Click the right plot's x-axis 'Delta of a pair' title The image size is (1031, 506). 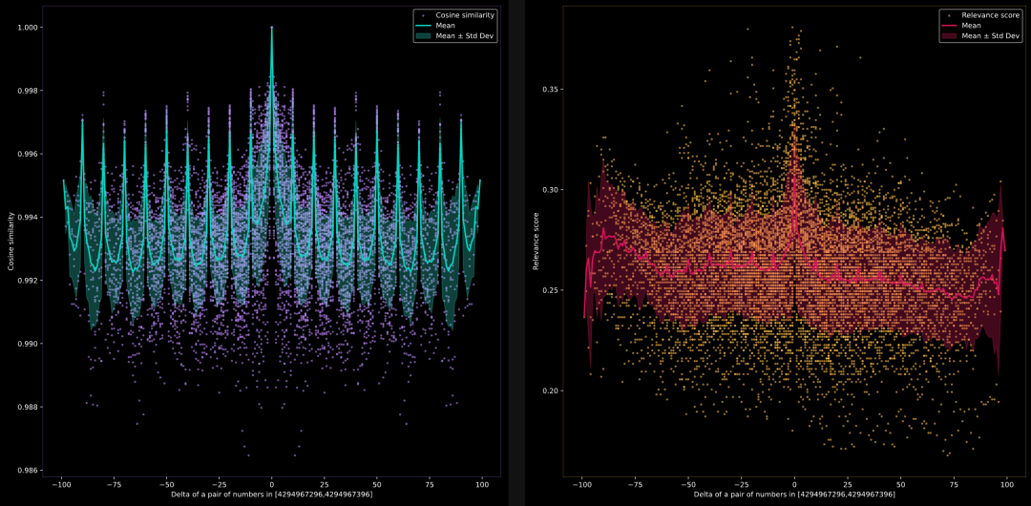tap(794, 495)
